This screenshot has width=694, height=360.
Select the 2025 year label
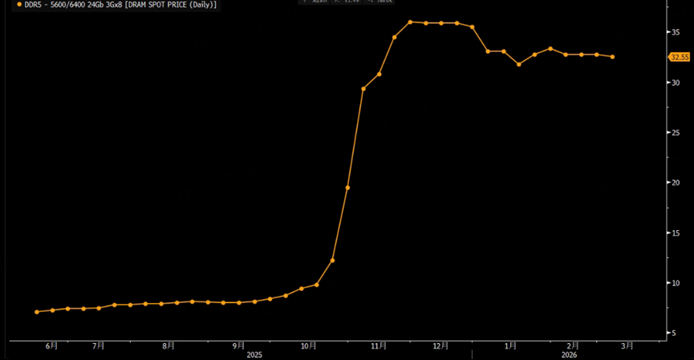coord(254,354)
